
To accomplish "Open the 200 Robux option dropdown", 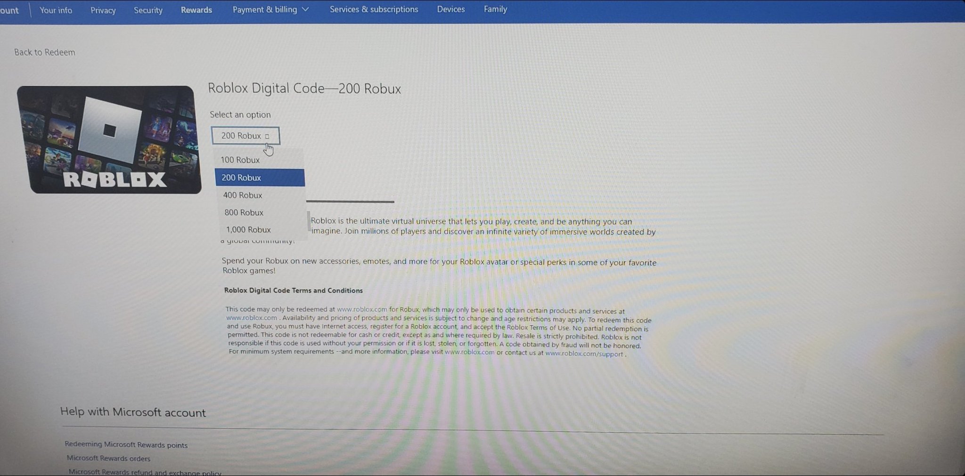I will [245, 136].
